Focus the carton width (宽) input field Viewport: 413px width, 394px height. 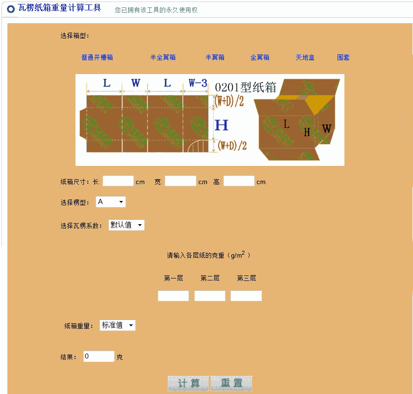180,181
